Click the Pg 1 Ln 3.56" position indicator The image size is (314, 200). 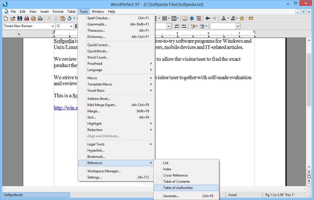(x=280, y=195)
